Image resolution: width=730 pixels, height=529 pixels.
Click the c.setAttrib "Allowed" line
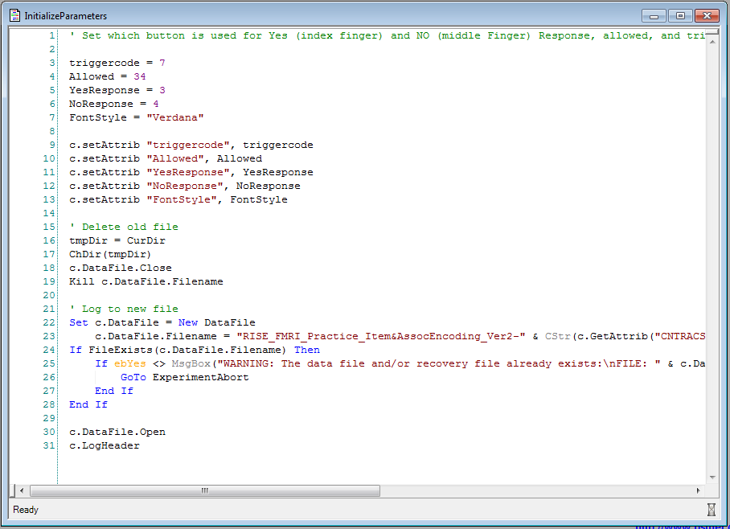coord(166,158)
